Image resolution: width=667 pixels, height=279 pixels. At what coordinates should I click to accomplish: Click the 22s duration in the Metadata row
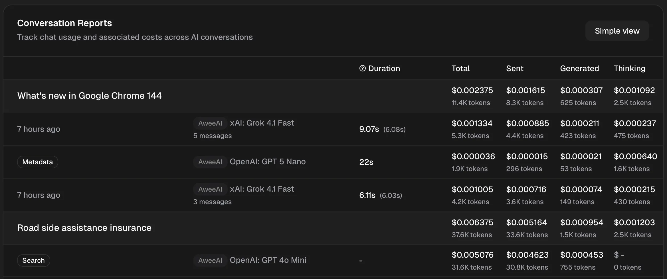pos(366,162)
